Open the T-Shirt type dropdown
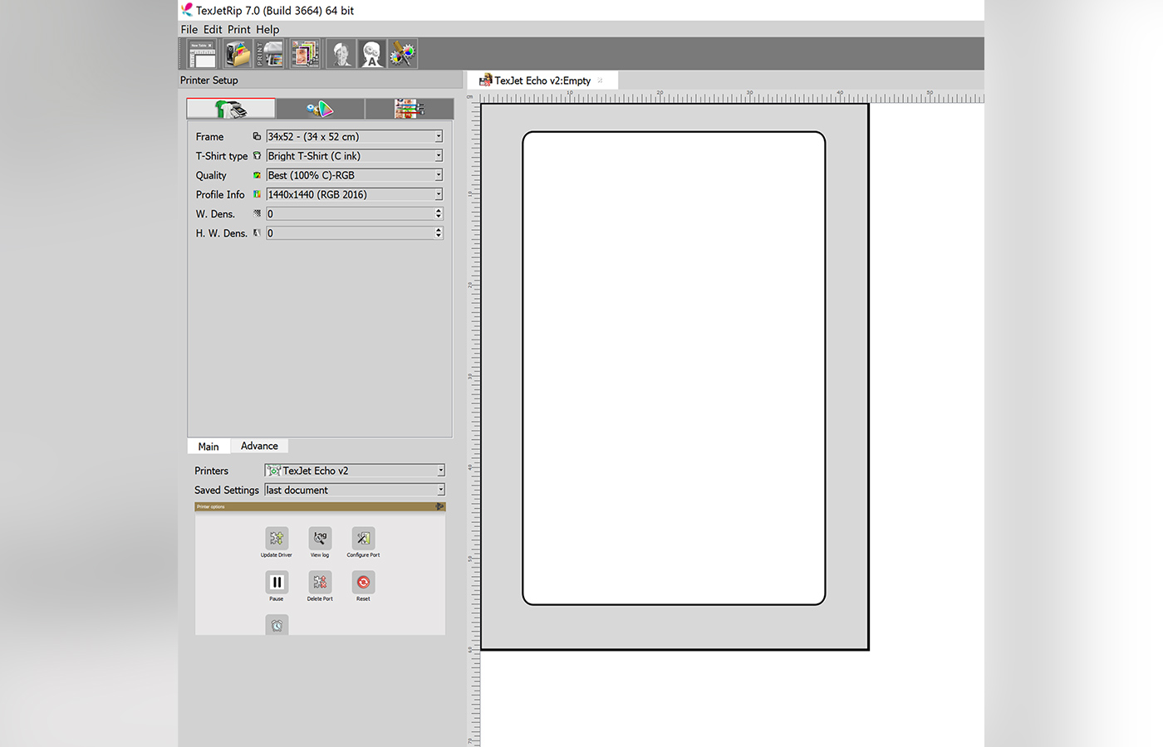The width and height of the screenshot is (1163, 747). [x=439, y=156]
